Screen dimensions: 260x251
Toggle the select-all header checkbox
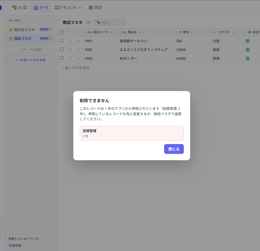click(x=62, y=32)
